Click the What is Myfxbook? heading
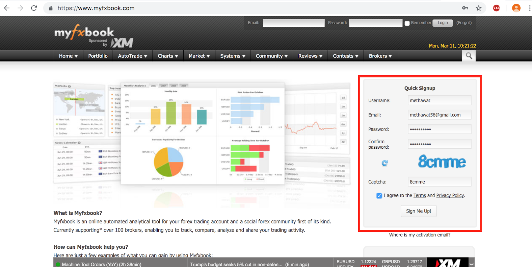The width and height of the screenshot is (532, 267). pos(78,213)
